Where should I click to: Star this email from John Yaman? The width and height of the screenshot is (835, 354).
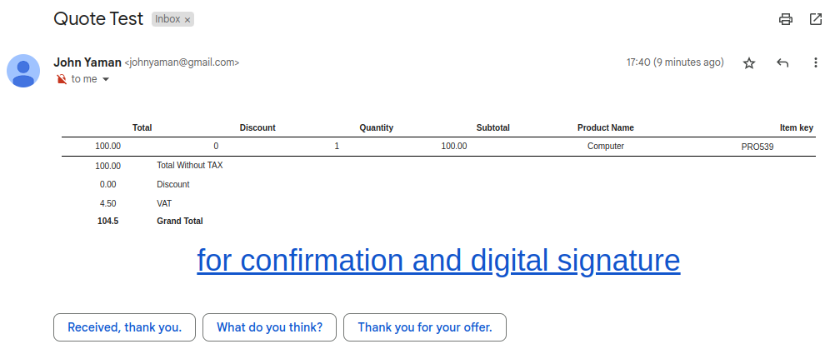point(749,63)
